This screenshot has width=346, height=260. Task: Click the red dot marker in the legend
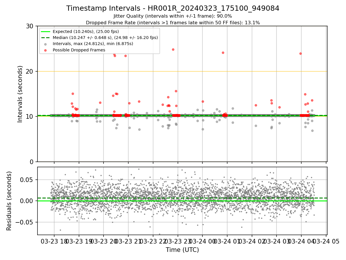46,50
